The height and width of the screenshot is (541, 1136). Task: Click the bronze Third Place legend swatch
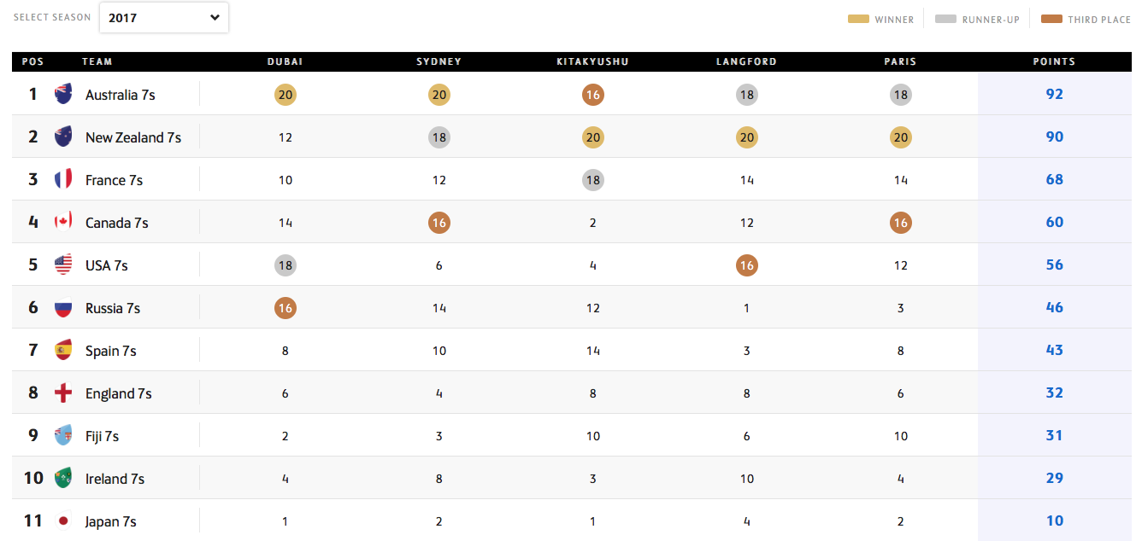point(1051,19)
